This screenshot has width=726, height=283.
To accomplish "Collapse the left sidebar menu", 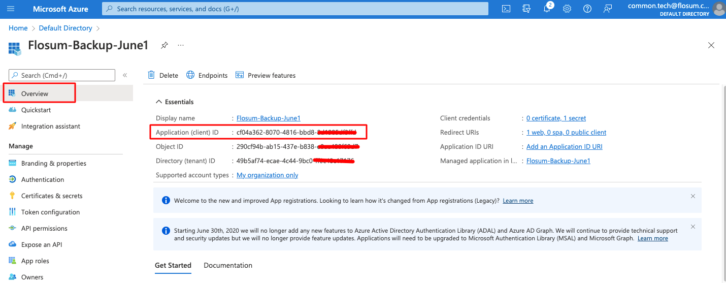I will [x=125, y=75].
